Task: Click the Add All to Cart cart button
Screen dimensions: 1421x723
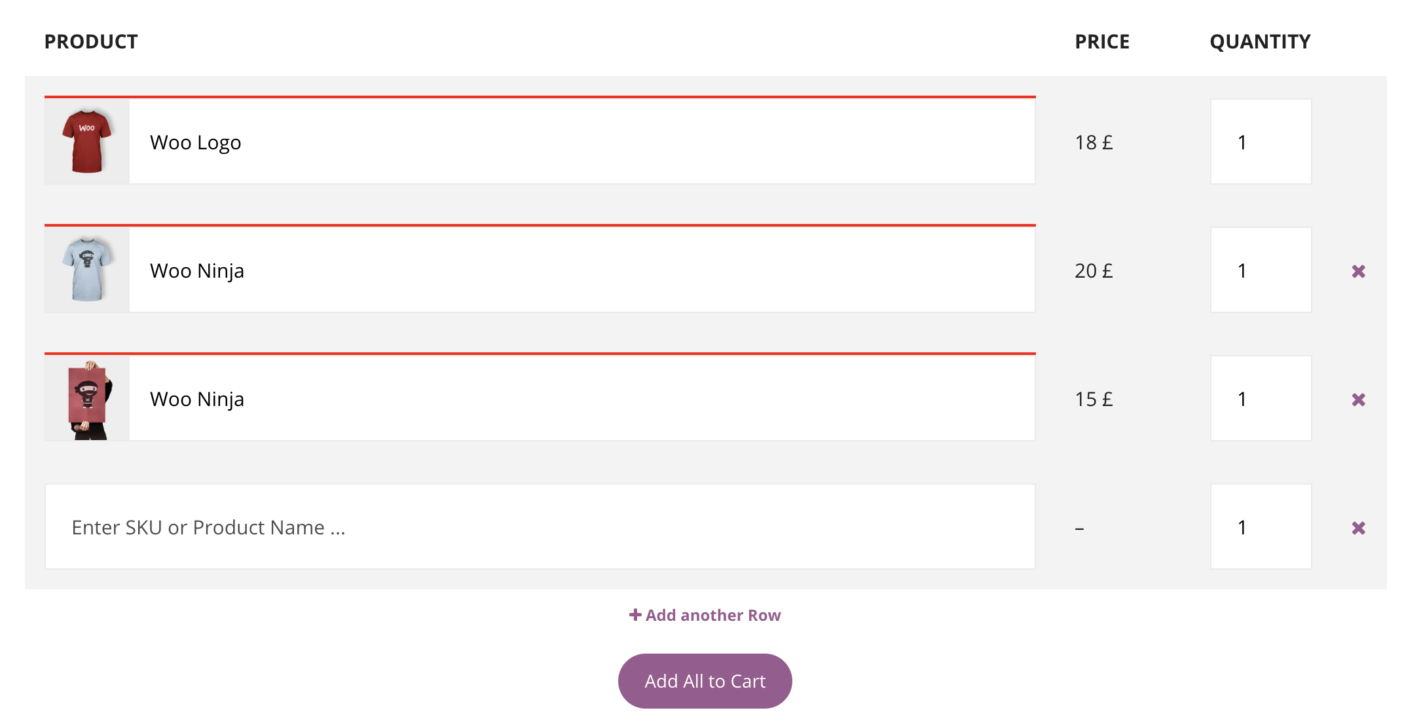Action: 704,680
